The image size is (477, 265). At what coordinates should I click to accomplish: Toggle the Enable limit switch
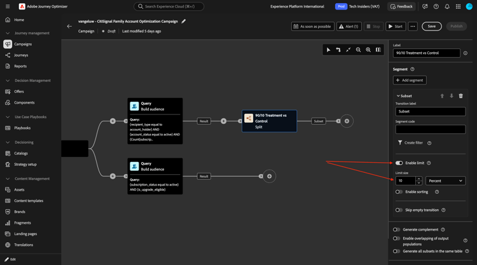pos(399,163)
